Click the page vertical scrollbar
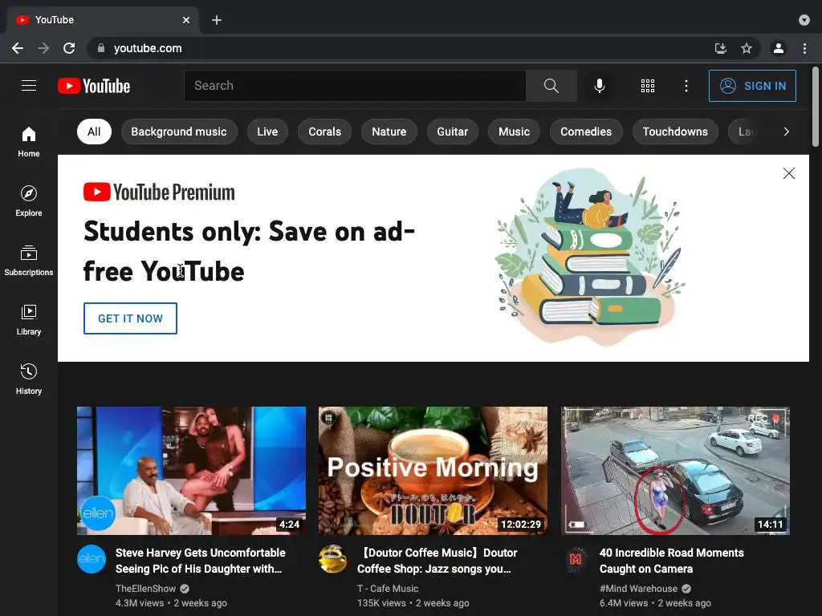 (816, 107)
